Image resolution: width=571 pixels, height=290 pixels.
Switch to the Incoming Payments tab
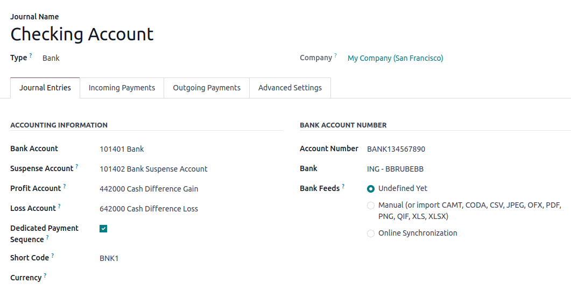coord(122,88)
